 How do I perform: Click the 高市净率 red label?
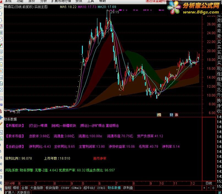(100, 158)
